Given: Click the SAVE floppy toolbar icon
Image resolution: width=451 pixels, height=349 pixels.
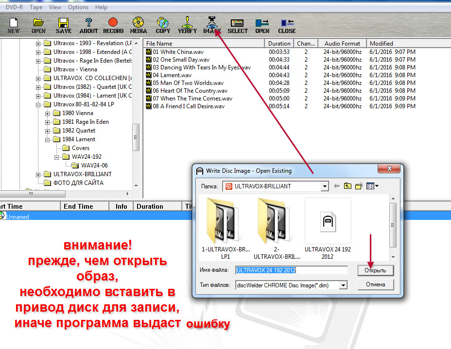Looking at the screenshot, I should [x=63, y=26].
